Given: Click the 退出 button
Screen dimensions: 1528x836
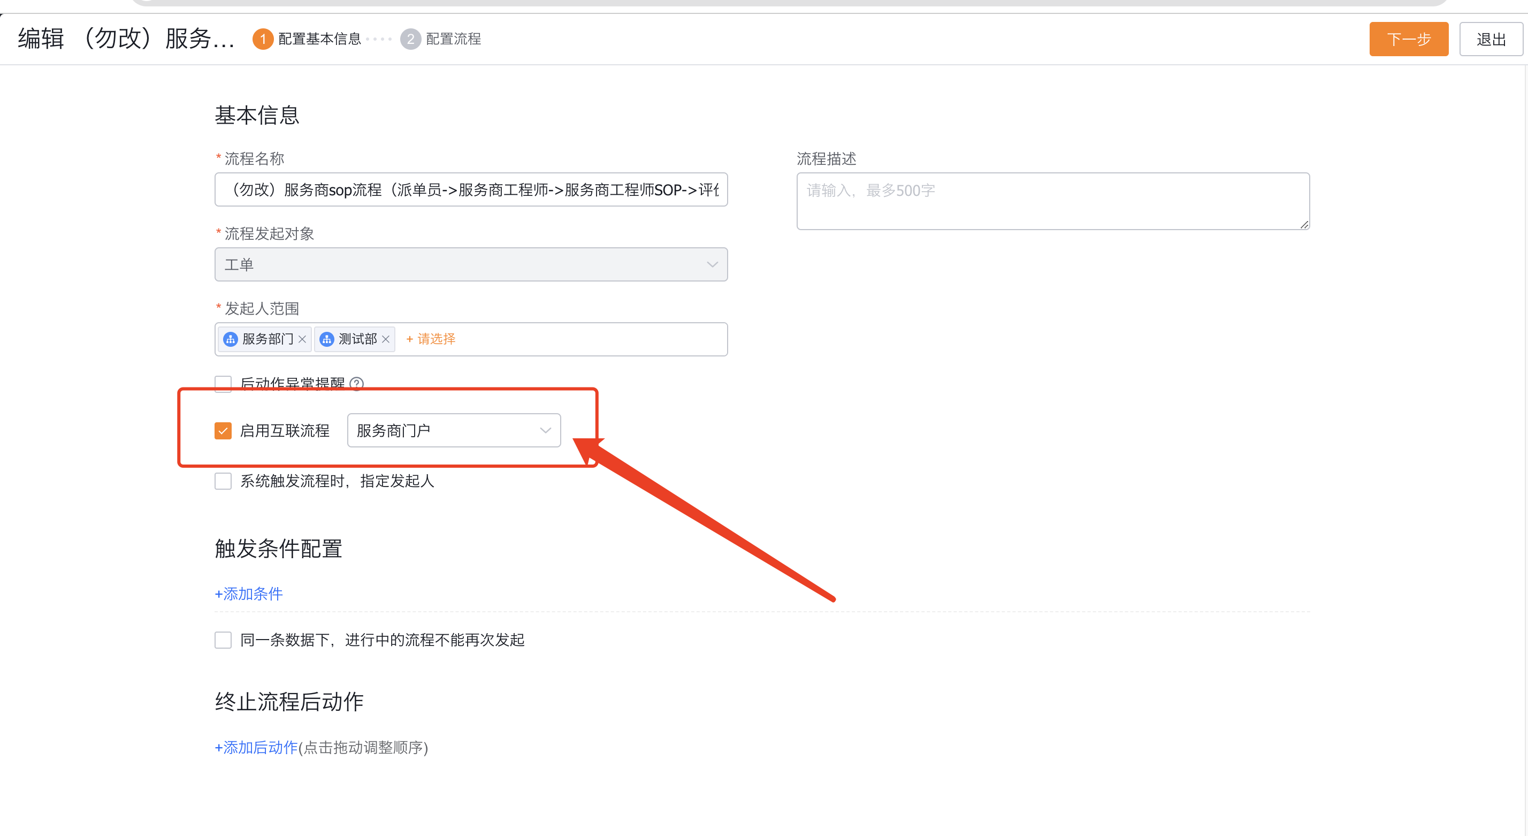Looking at the screenshot, I should click(x=1490, y=39).
